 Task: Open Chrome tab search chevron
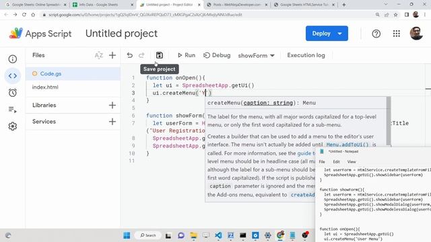(386, 5)
